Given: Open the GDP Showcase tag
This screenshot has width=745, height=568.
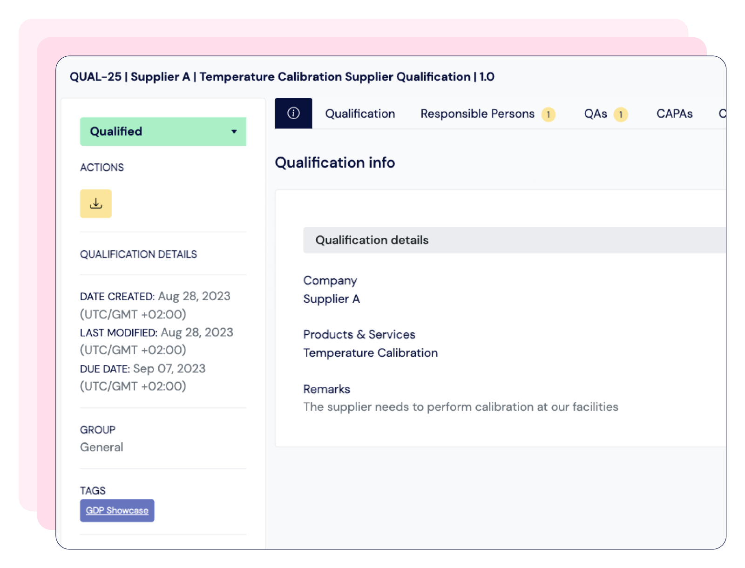Looking at the screenshot, I should (x=117, y=510).
